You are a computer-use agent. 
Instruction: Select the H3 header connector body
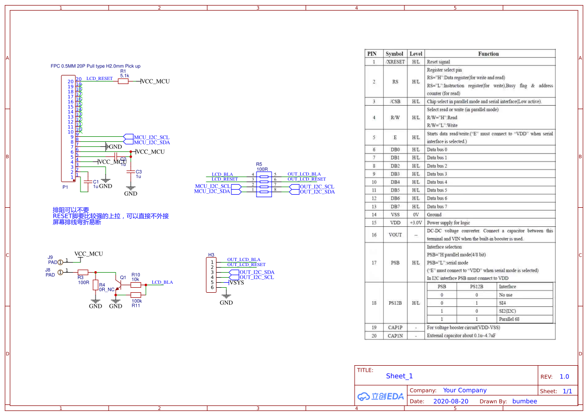click(x=211, y=275)
